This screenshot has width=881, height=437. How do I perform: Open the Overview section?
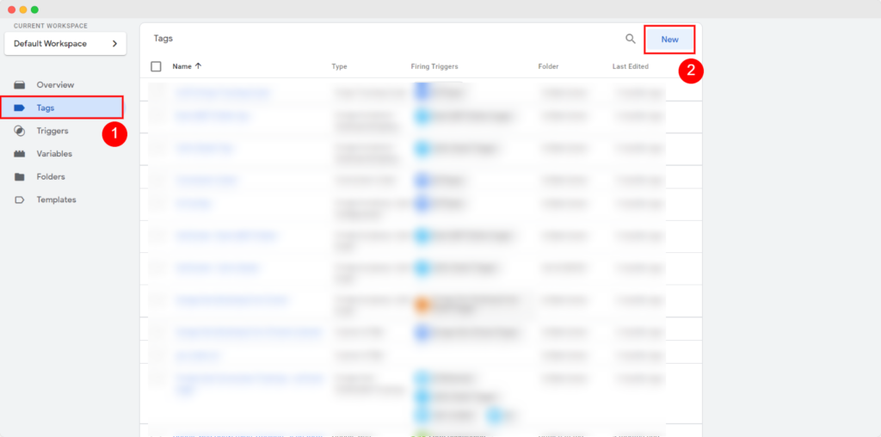pyautogui.click(x=55, y=85)
